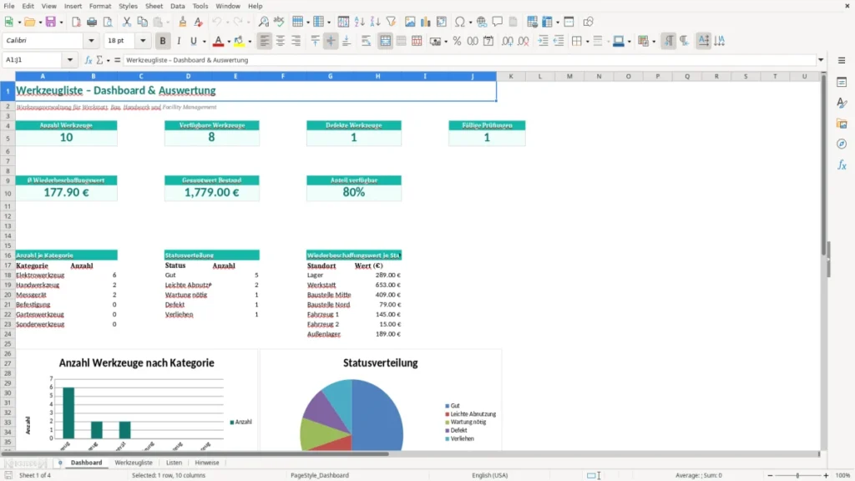Viewport: 855px width, 481px height.
Task: Run the spelling check icon
Action: pos(279,22)
